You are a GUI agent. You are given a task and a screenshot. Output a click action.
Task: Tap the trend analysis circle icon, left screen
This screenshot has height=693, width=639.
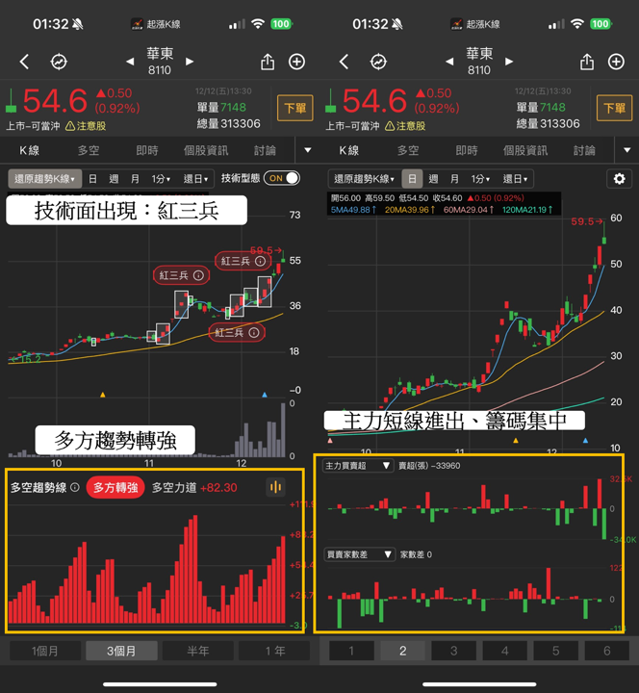click(59, 62)
